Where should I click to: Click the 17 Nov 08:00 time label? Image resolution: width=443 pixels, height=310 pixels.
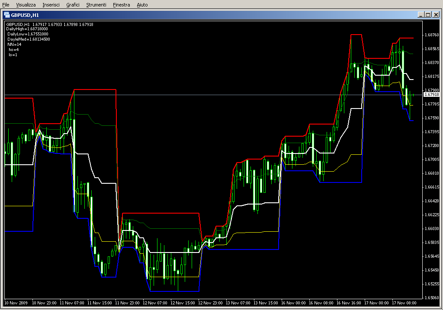click(x=404, y=303)
